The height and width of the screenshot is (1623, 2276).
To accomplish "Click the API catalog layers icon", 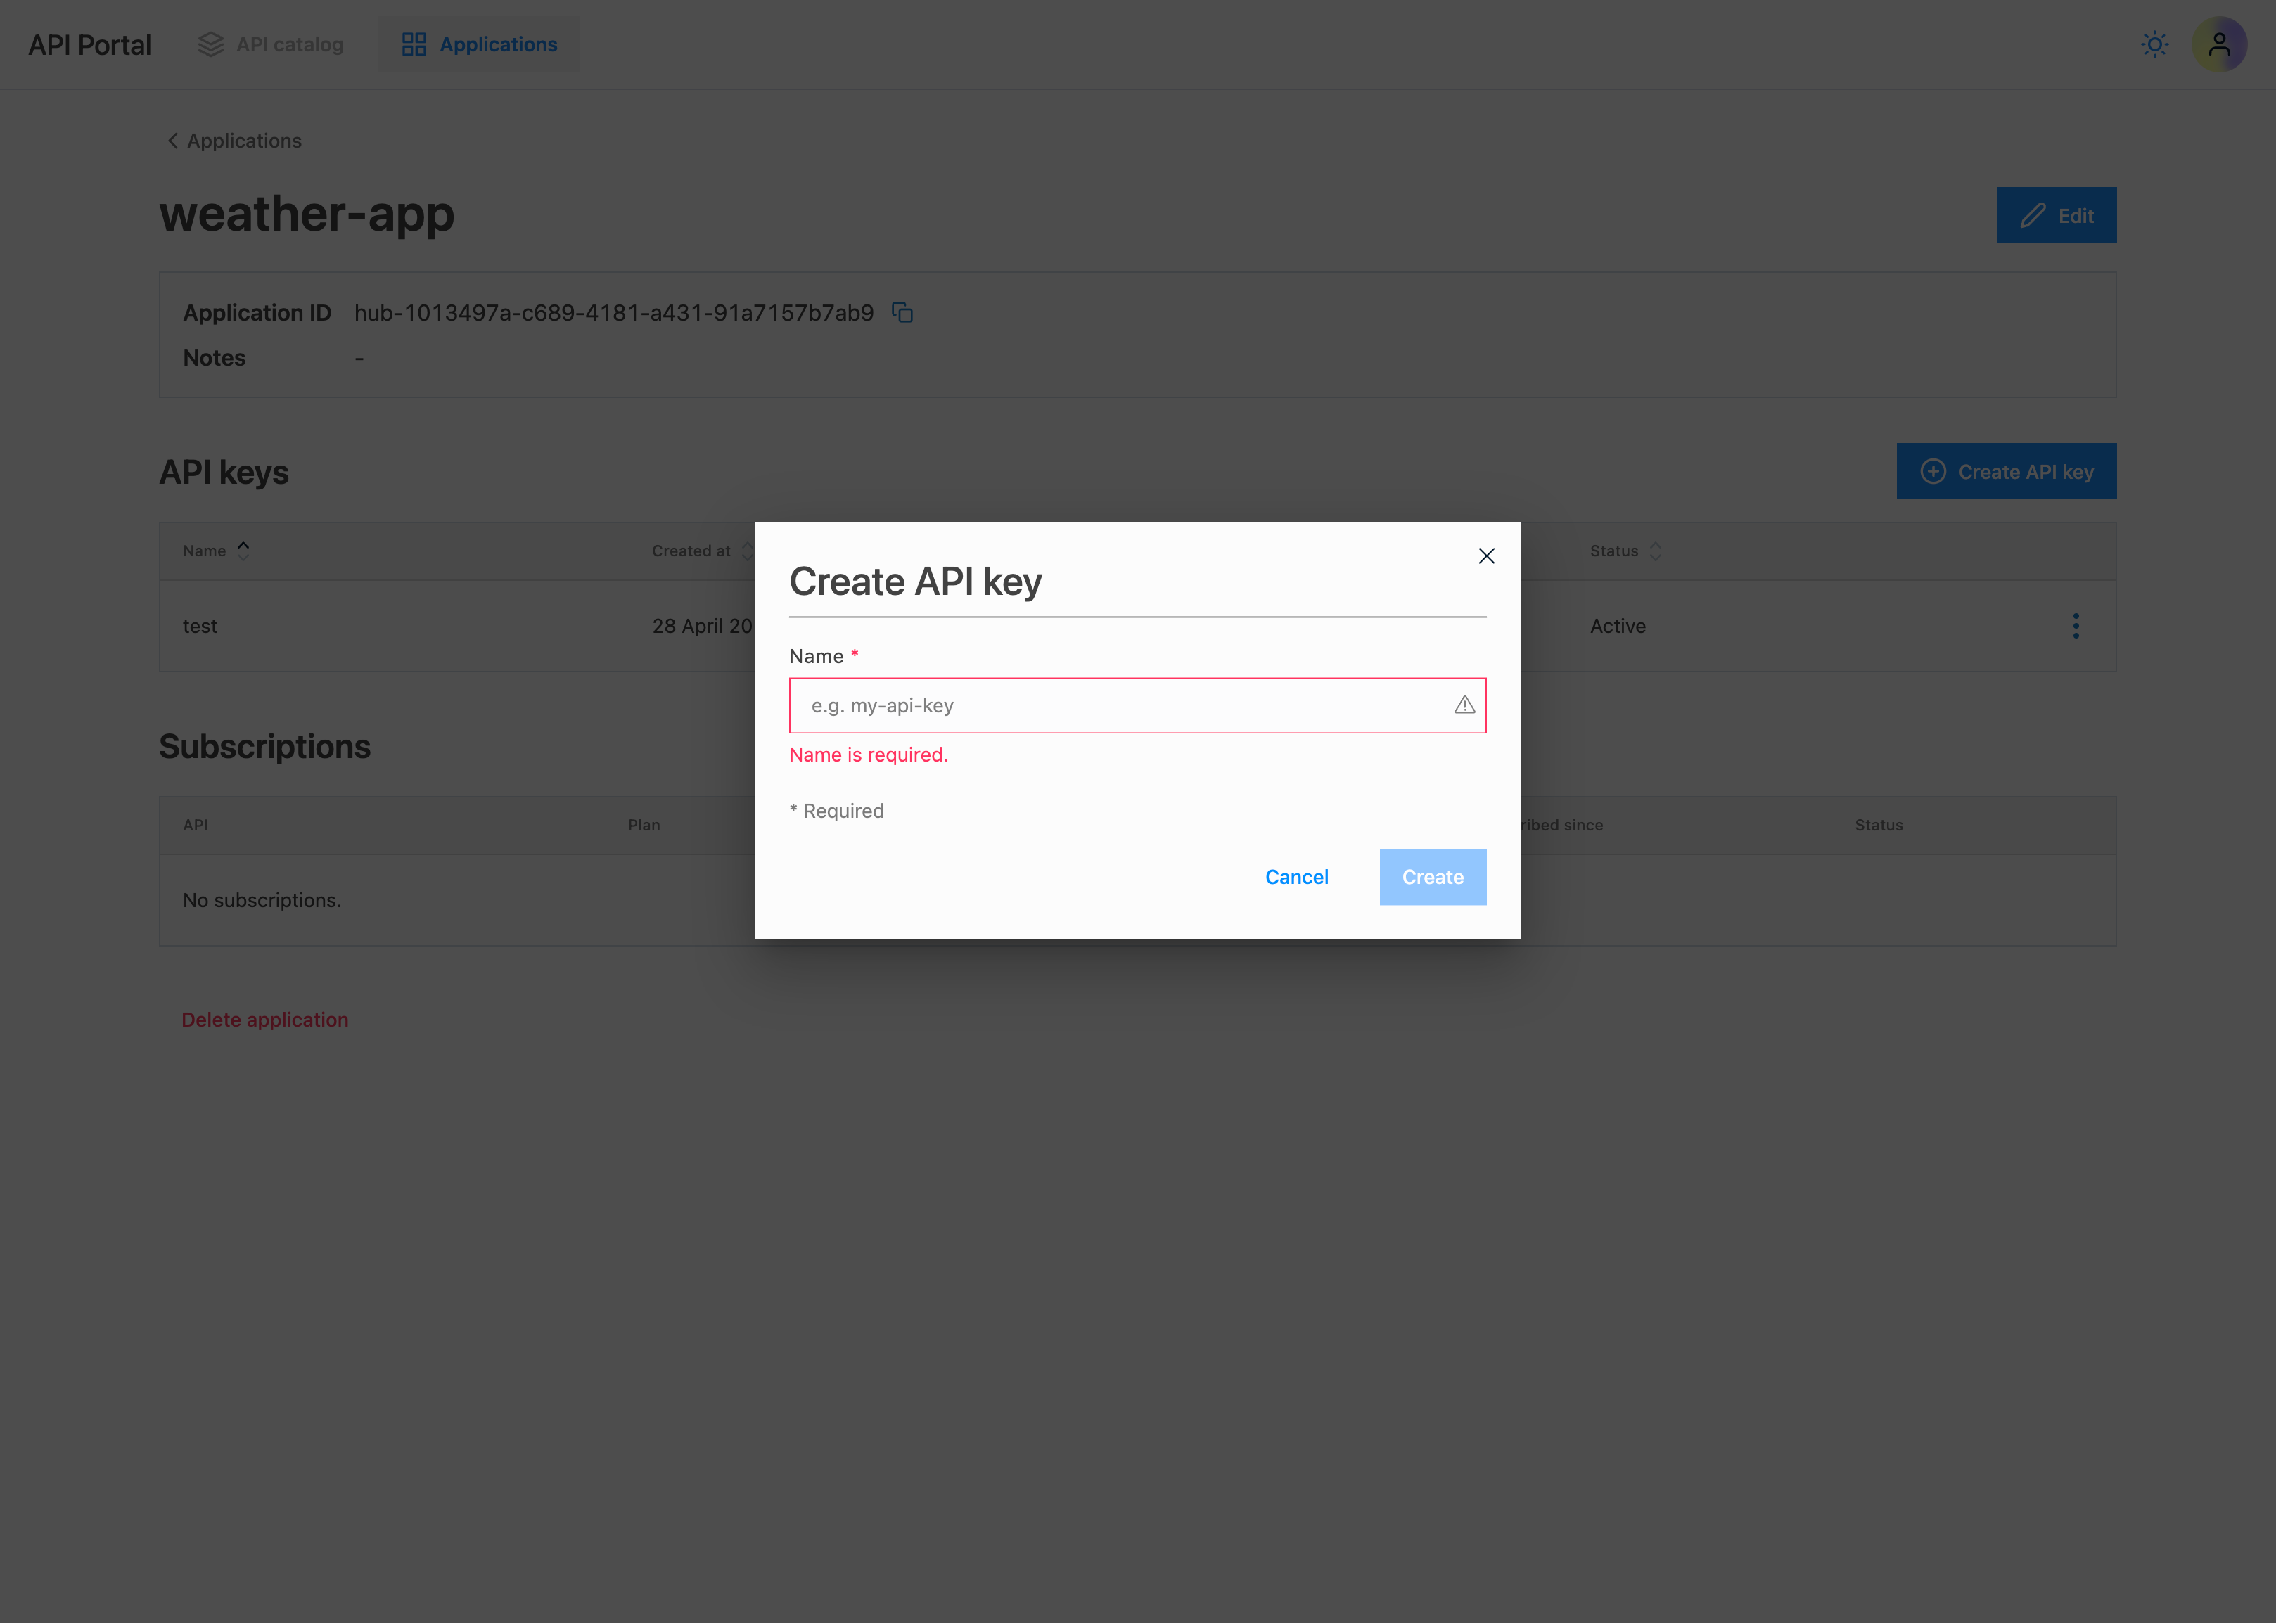I will [x=211, y=45].
